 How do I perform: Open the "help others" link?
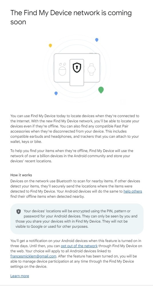[133, 191]
